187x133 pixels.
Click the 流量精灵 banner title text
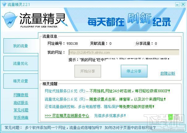42,19
